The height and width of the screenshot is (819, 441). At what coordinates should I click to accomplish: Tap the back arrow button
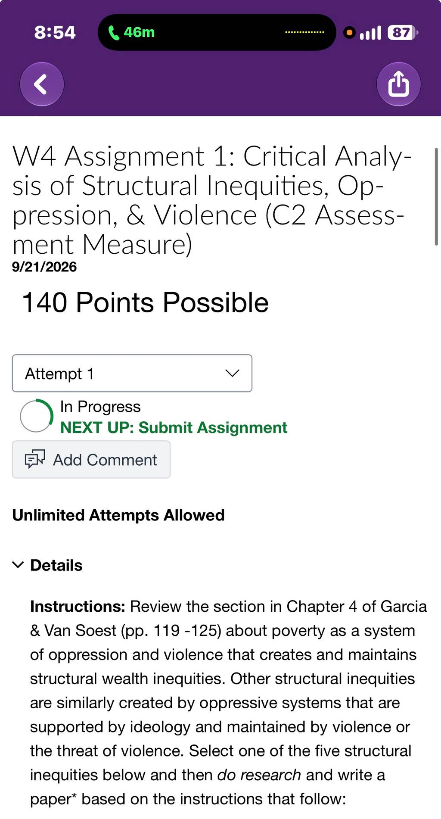pyautogui.click(x=42, y=84)
